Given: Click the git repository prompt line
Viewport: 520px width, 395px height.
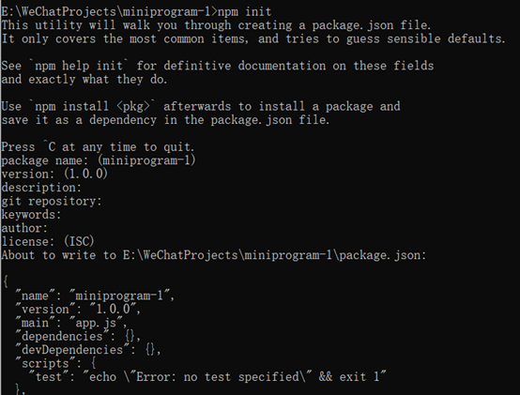Looking at the screenshot, I should pos(52,201).
